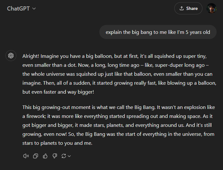Click the opening word "Alright!"
The image size is (223, 170).
pos(31,56)
